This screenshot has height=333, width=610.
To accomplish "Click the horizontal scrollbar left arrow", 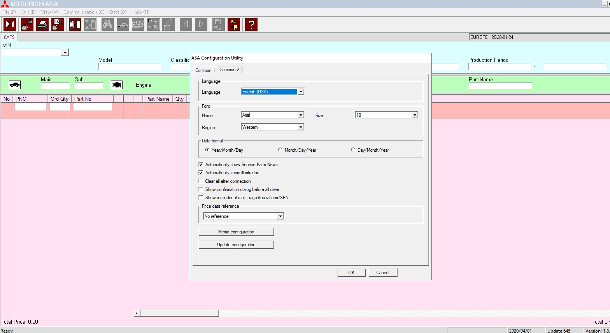I will [137, 313].
